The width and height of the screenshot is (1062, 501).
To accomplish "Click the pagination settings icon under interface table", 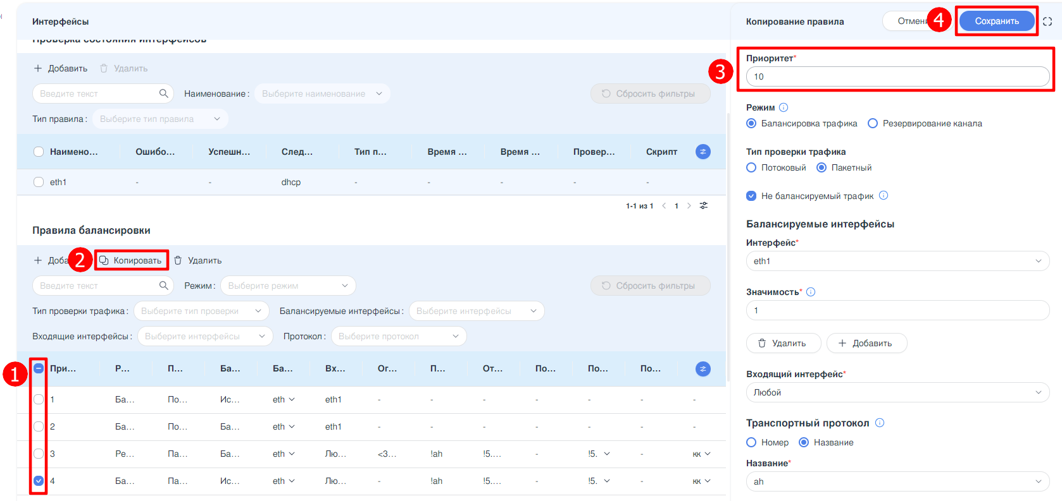I will 704,206.
